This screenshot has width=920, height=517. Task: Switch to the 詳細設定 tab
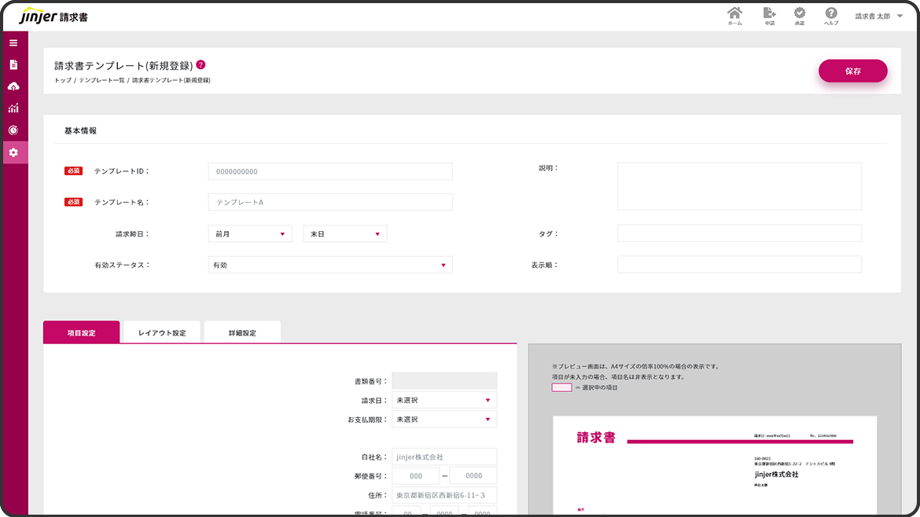pyautogui.click(x=242, y=332)
